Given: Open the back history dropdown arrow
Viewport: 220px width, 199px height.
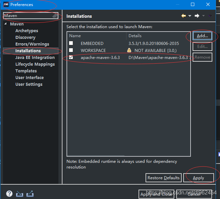Looking at the screenshot, I should [x=190, y=16].
